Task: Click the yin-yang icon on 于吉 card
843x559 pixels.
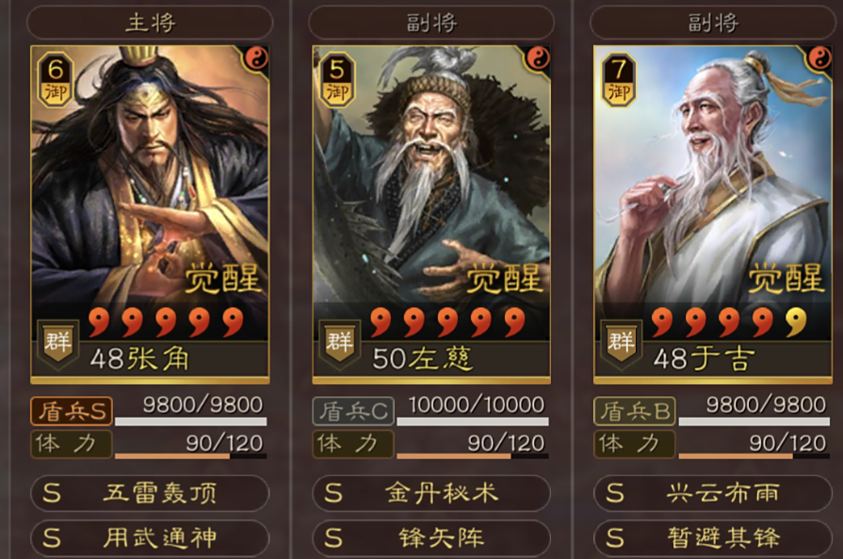Action: (x=819, y=58)
